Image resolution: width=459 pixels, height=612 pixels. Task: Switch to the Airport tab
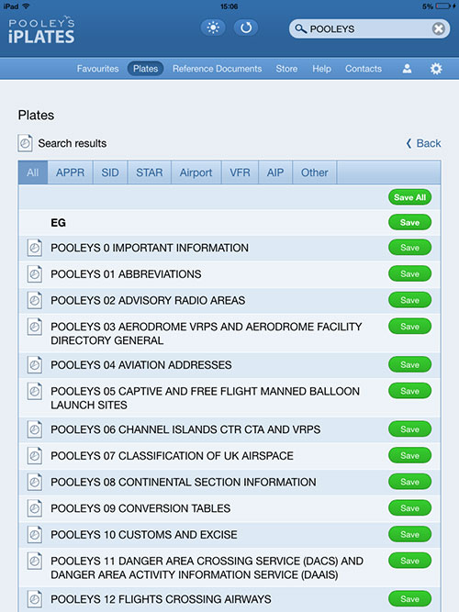tap(196, 172)
